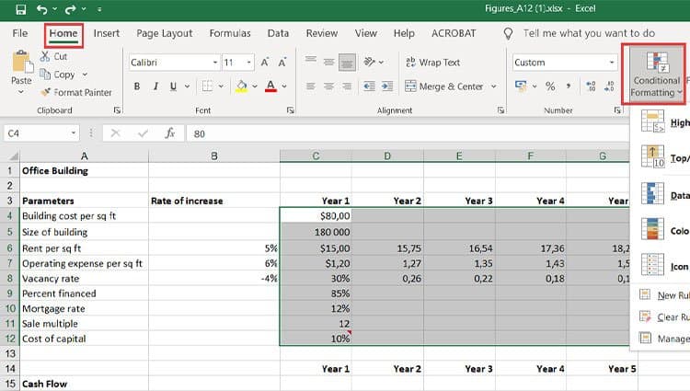Open the Calibri font name dropdown

(215, 63)
